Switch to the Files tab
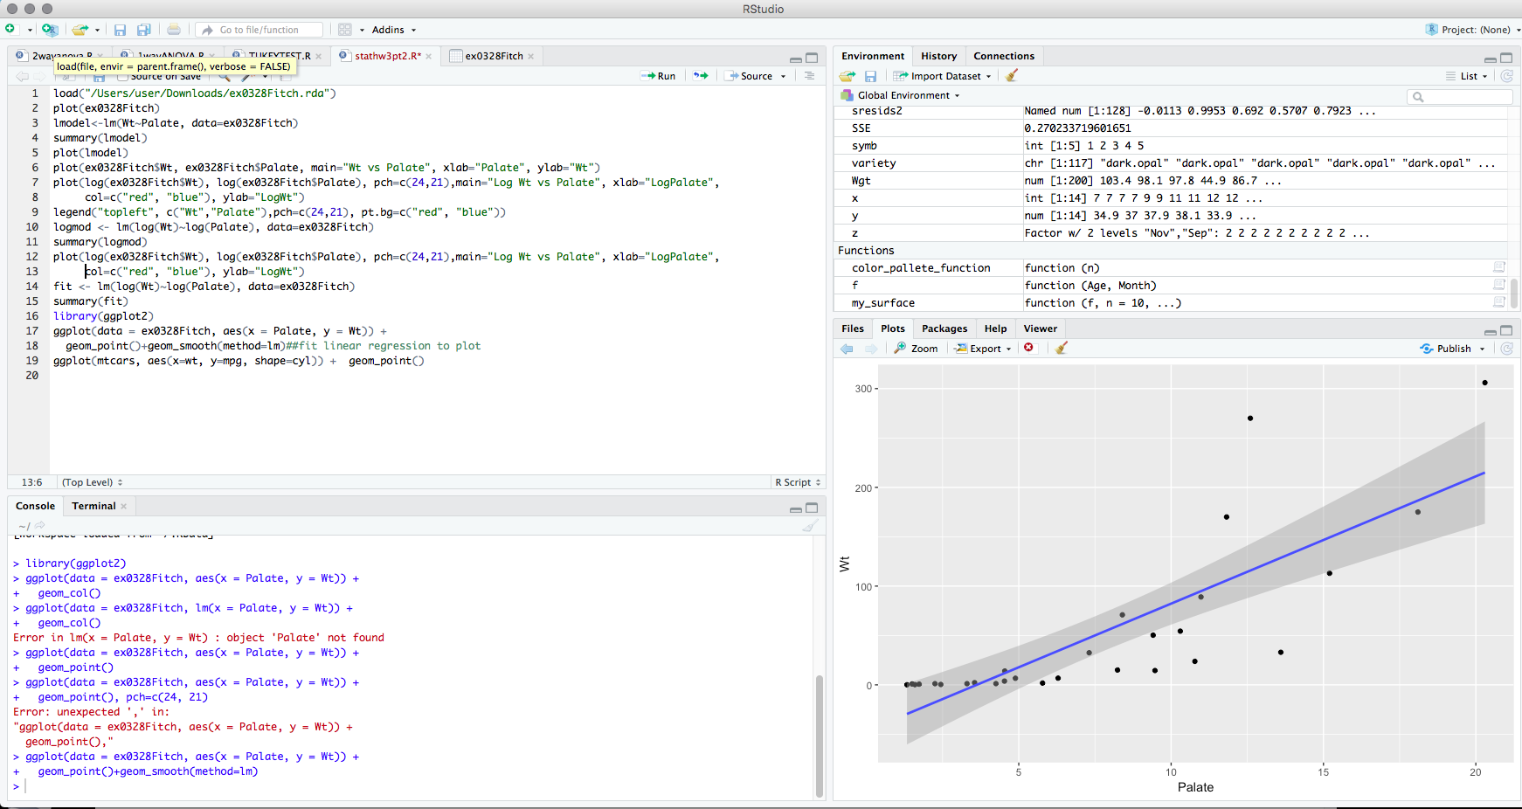This screenshot has width=1522, height=809. pos(853,328)
